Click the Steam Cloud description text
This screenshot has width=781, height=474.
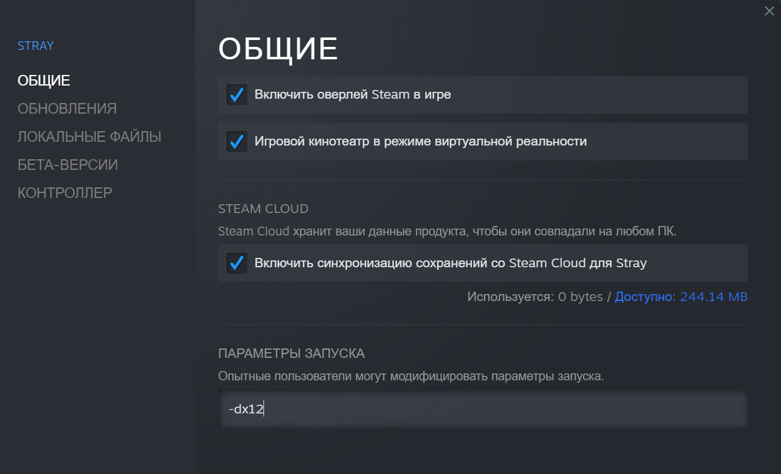[447, 232]
